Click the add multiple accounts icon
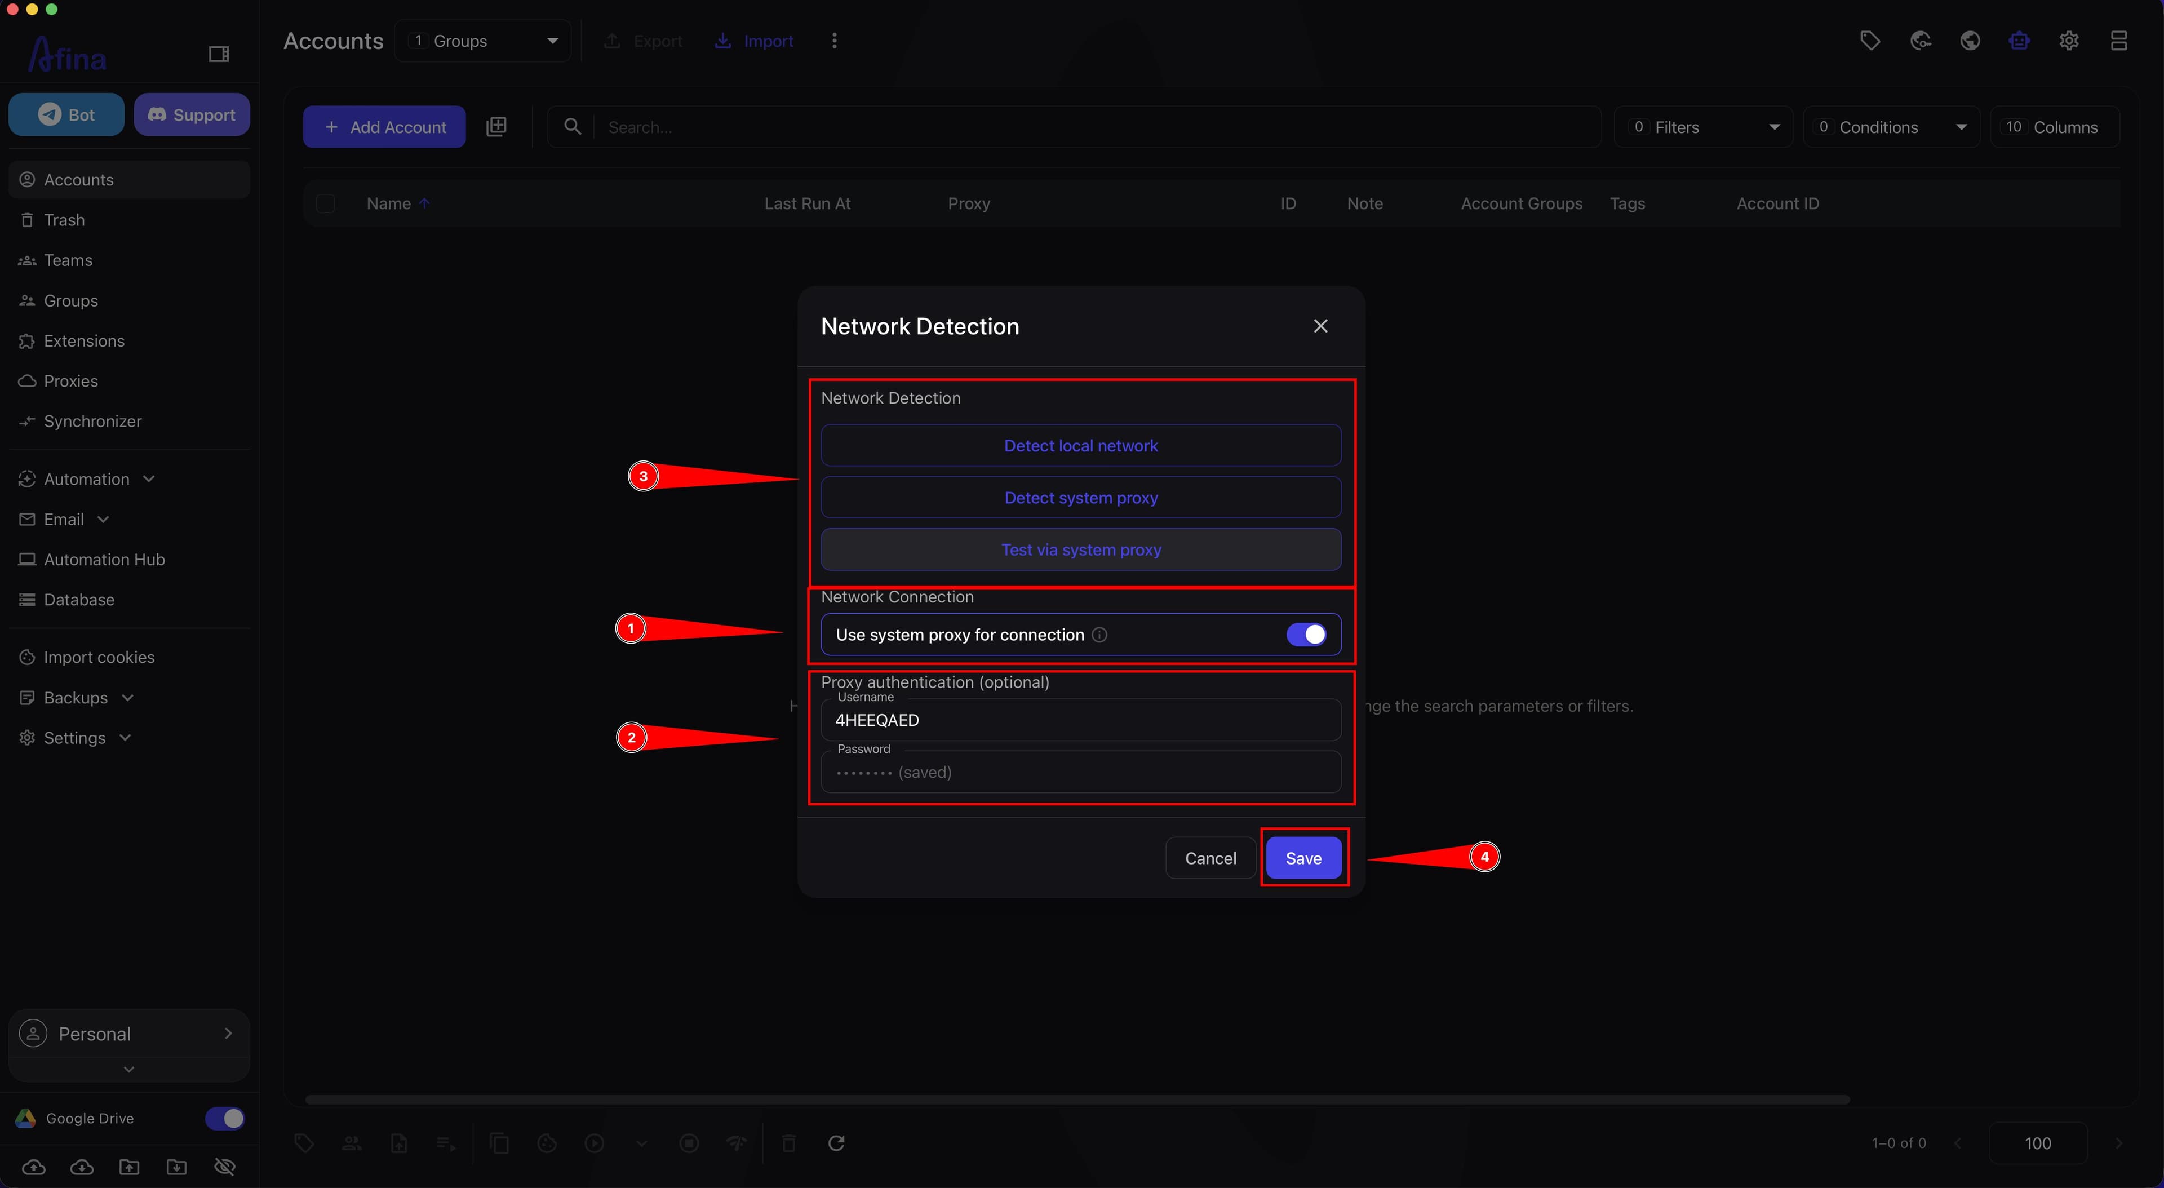The height and width of the screenshot is (1188, 2164). pyautogui.click(x=496, y=127)
